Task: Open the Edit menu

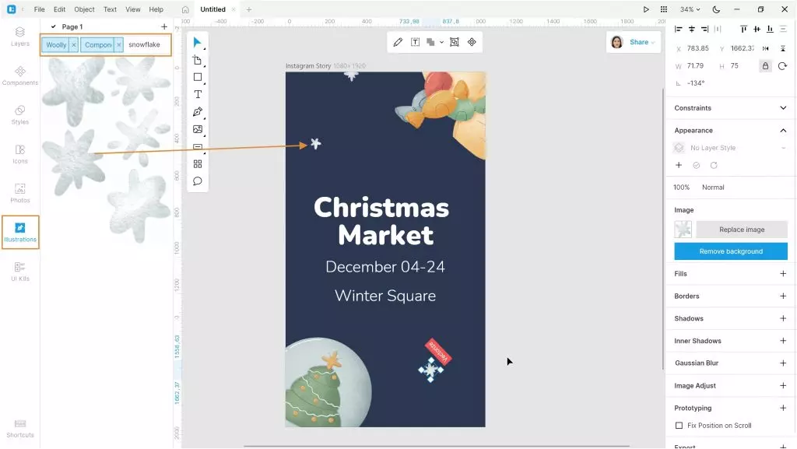Action: (59, 9)
